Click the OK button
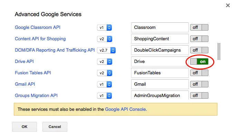Image resolution: width=235 pixels, height=138 pixels. [x=25, y=127]
